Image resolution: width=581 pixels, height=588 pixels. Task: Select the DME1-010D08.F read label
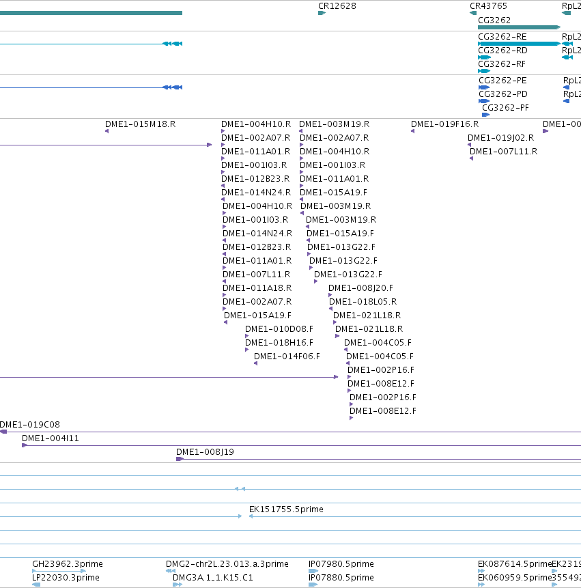pos(279,329)
